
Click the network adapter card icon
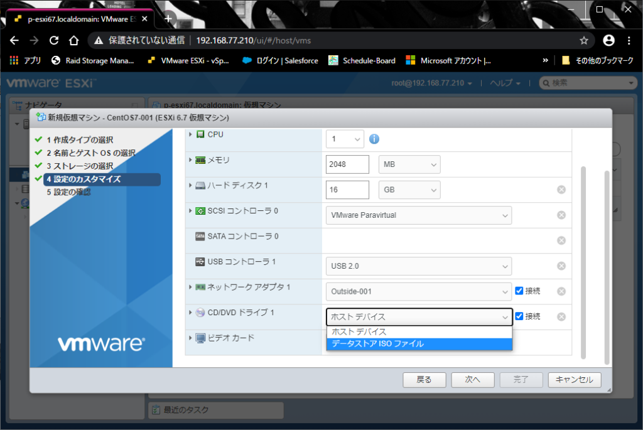pos(200,287)
